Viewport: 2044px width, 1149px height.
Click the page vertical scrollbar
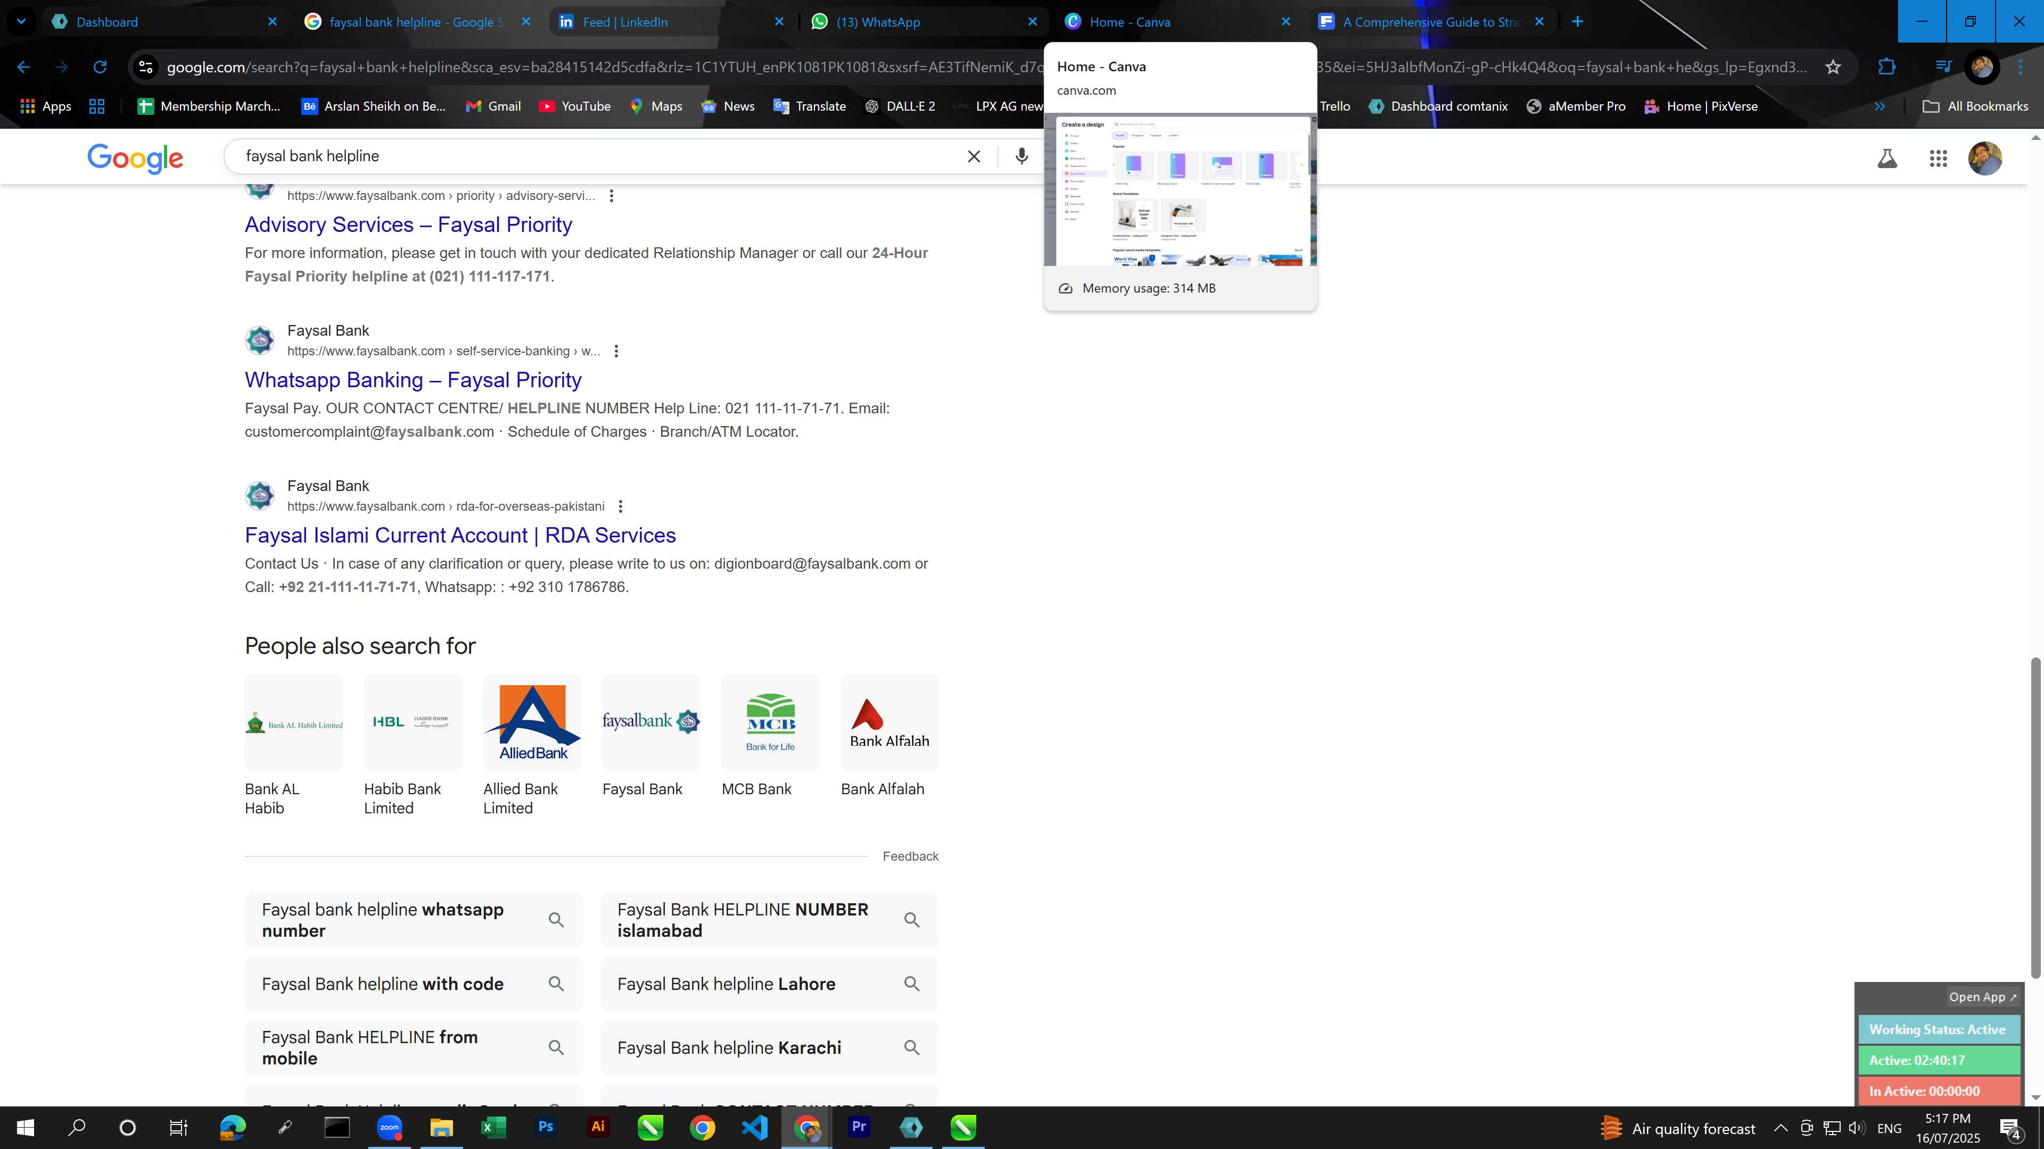click(2034, 817)
